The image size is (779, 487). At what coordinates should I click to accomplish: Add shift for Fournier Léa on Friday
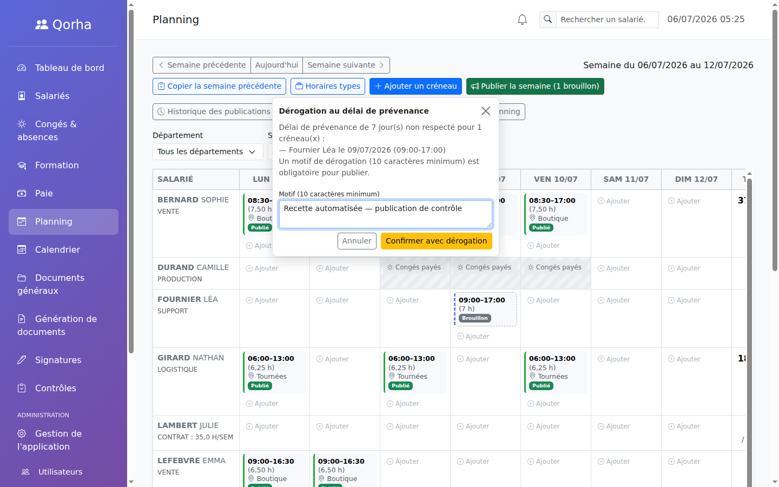point(544,300)
